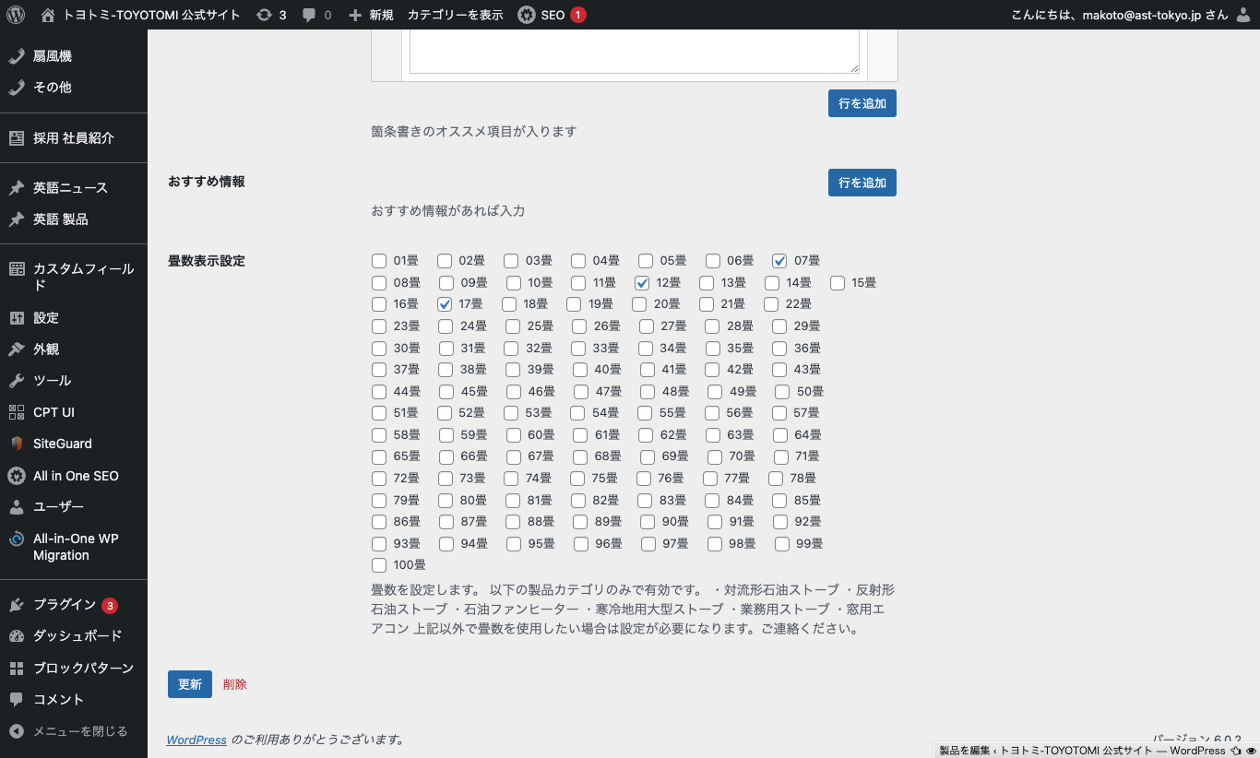Screen dimensions: 1260x758
Task: Click the コメント sidebar icon
Action: 17,700
